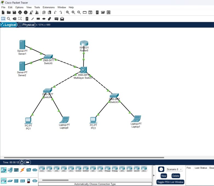The height and width of the screenshot is (186, 214).
Task: Select PC1 on the canvas
Action: coord(28,121)
